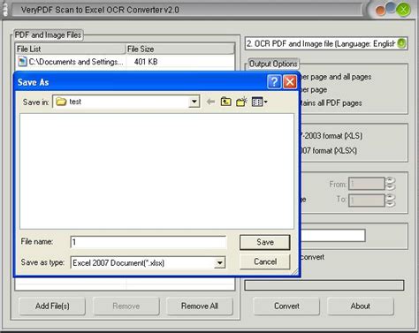This screenshot has width=419, height=333.
Task: Click the File Size column header
Action: [x=180, y=49]
